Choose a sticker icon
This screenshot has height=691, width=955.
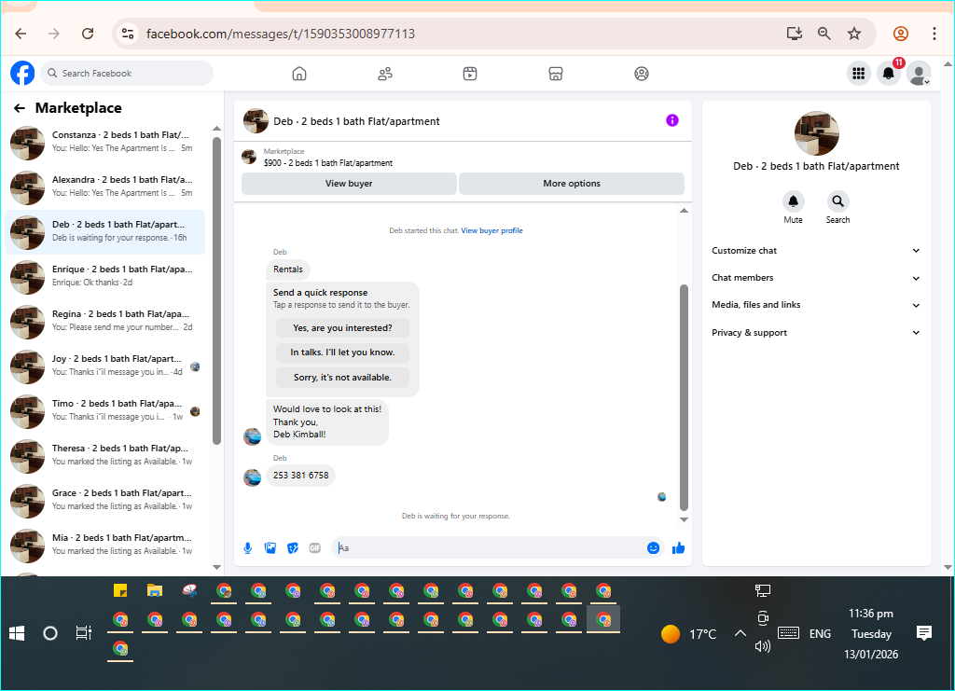[x=293, y=548]
